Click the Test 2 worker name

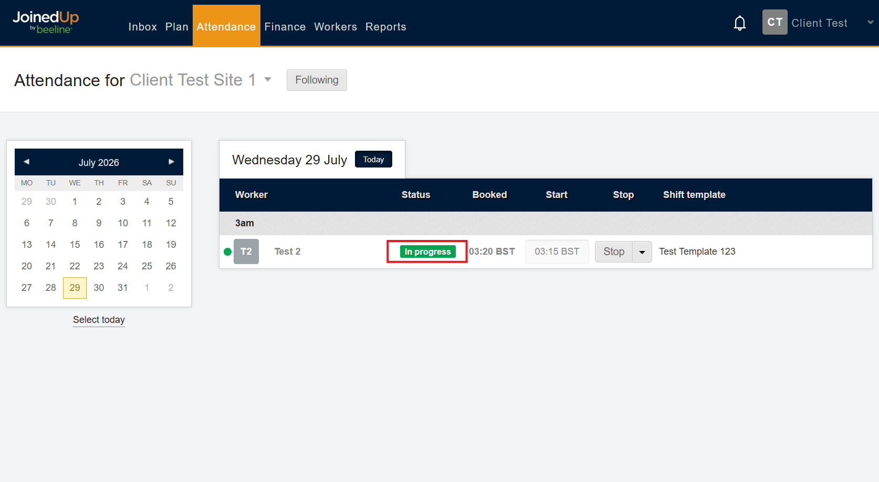tap(287, 252)
